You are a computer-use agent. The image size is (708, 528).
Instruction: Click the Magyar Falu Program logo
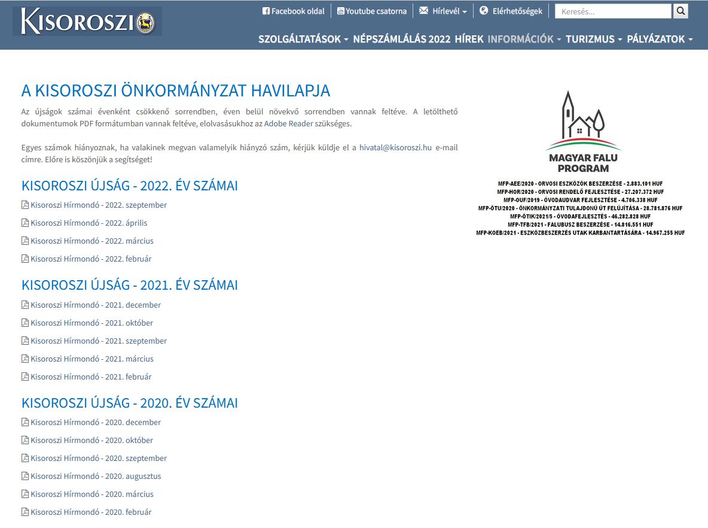tap(583, 132)
